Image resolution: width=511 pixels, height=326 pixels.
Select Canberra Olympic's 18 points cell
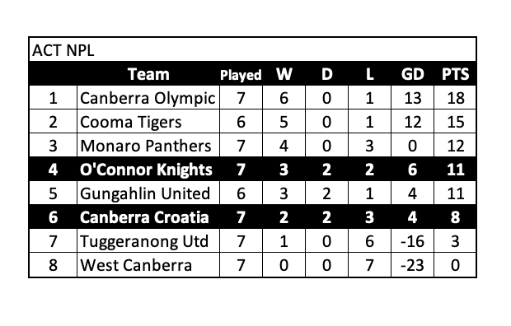[x=455, y=98]
